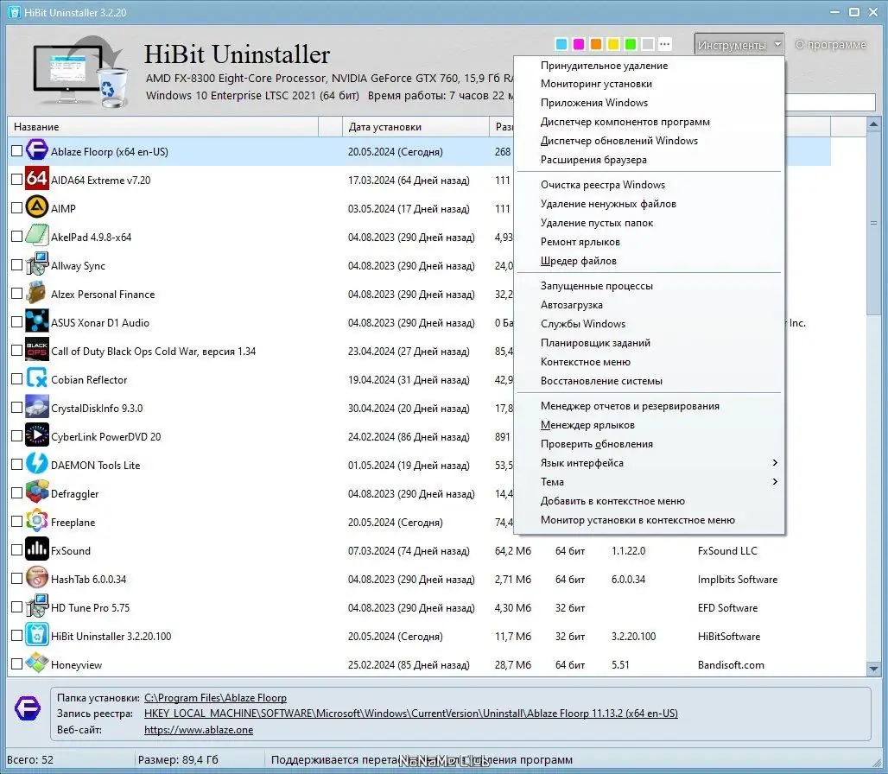Click the scrollbar up arrow
Screen dimensions: 888x774
click(x=873, y=124)
